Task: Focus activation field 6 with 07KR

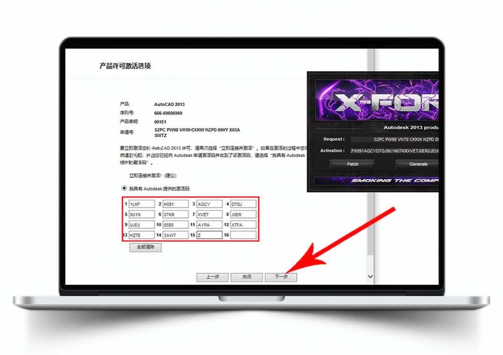Action: pos(175,214)
